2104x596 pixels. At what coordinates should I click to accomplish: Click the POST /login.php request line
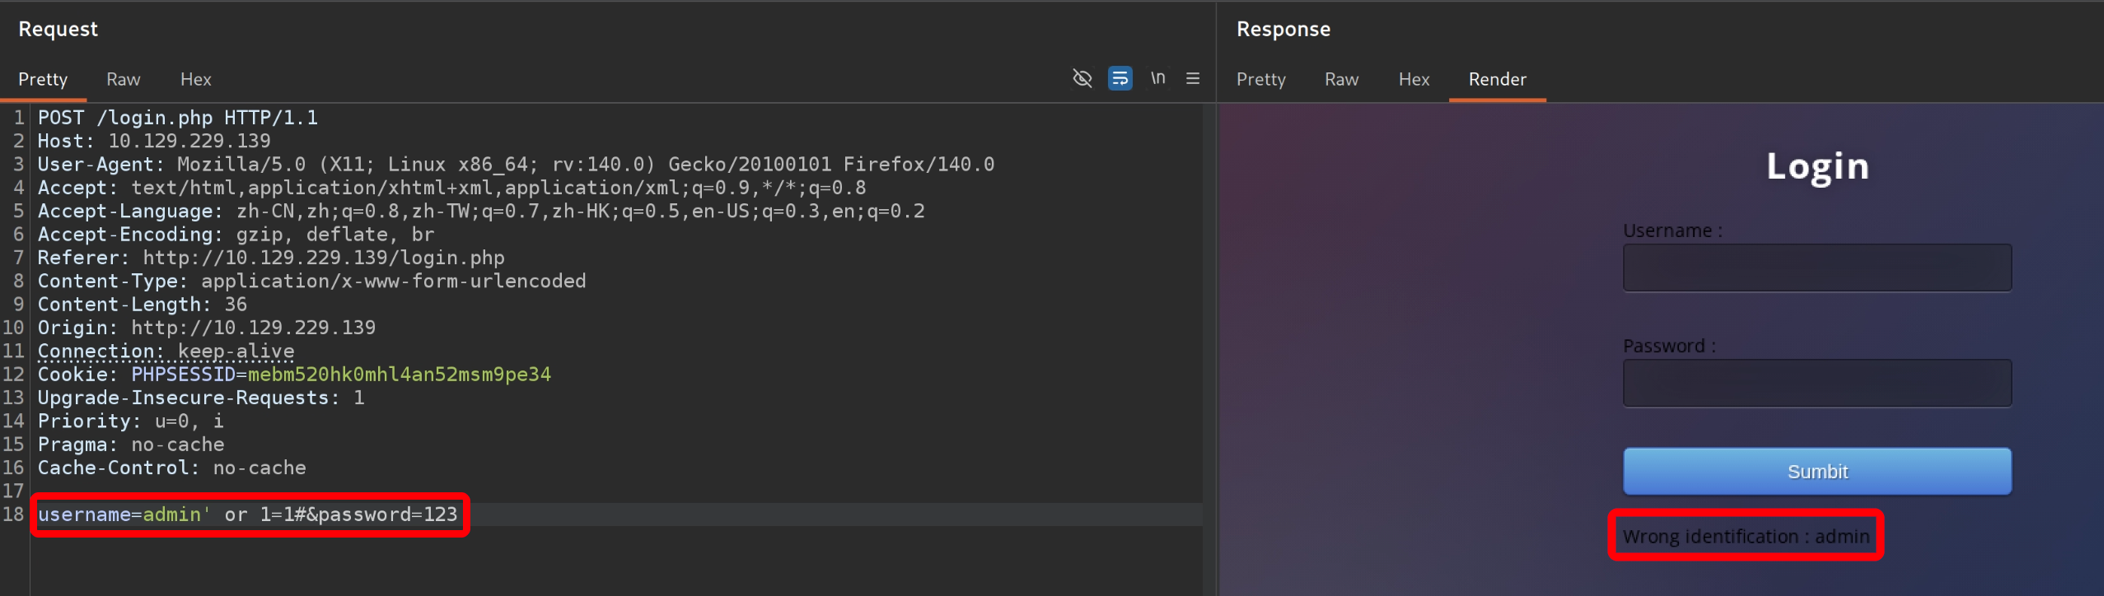point(177,118)
